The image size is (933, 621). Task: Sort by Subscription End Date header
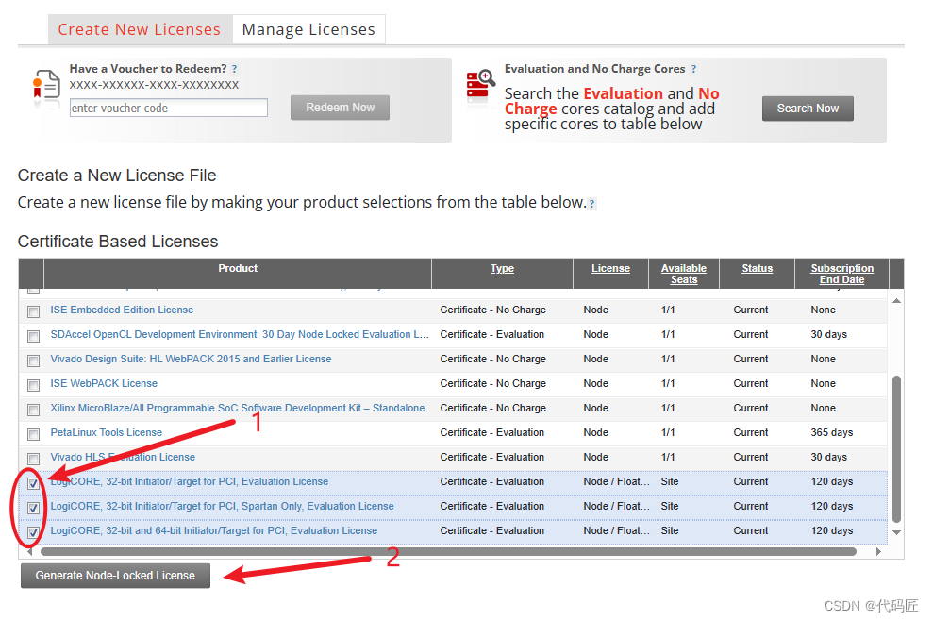[841, 274]
